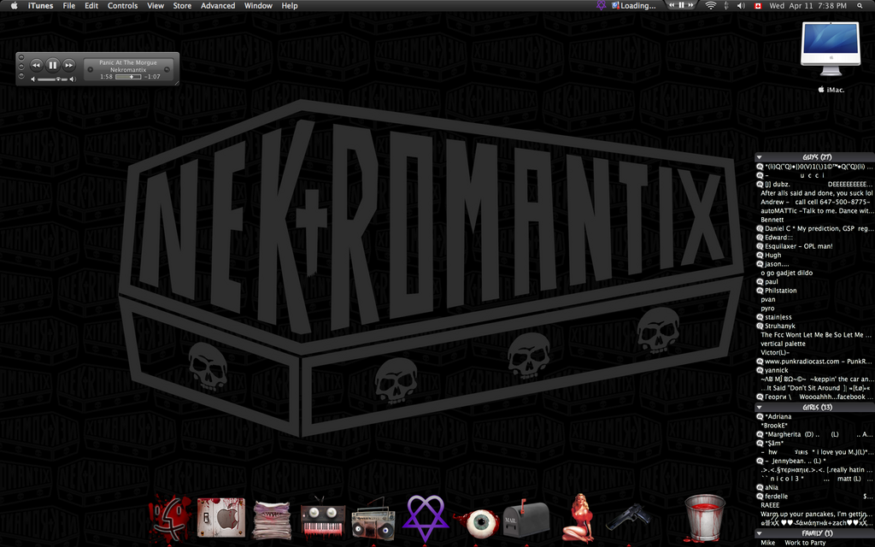The width and height of the screenshot is (875, 547).
Task: Open the iTunes application menu
Action: click(41, 6)
